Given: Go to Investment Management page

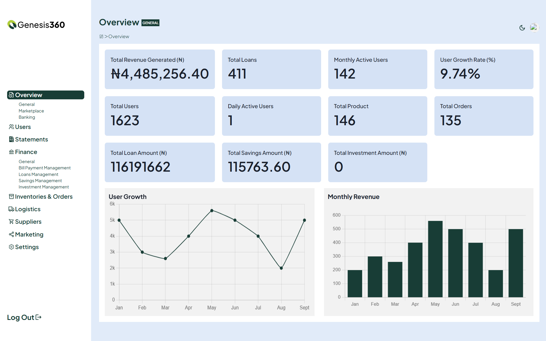Looking at the screenshot, I should pos(44,187).
